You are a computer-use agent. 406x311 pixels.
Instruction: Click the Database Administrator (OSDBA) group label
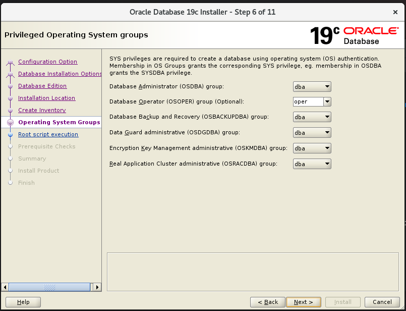(x=167, y=86)
